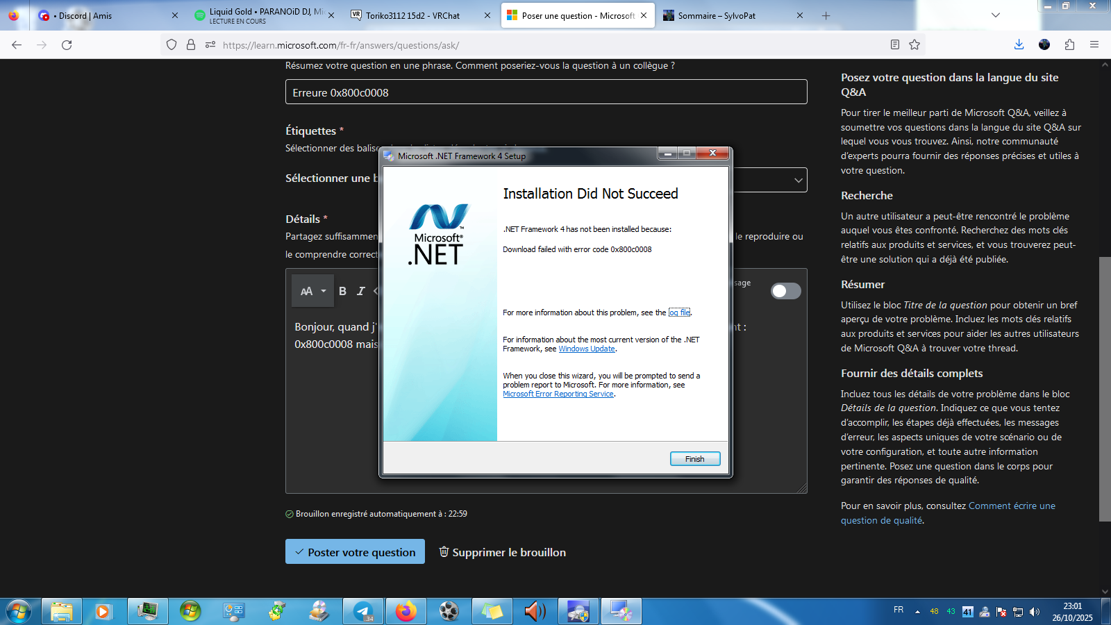Open the Firefox downloads icon

[1019, 45]
